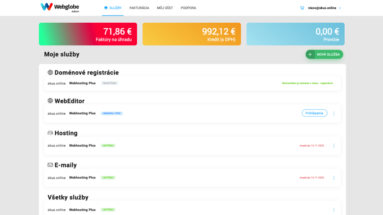Click the green domain registration status message

click(x=307, y=83)
